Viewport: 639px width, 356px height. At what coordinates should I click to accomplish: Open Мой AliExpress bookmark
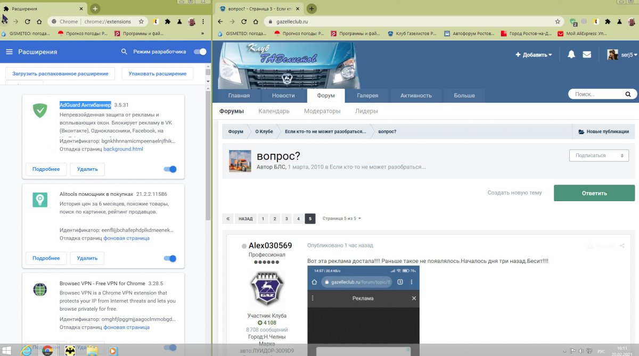(582, 34)
